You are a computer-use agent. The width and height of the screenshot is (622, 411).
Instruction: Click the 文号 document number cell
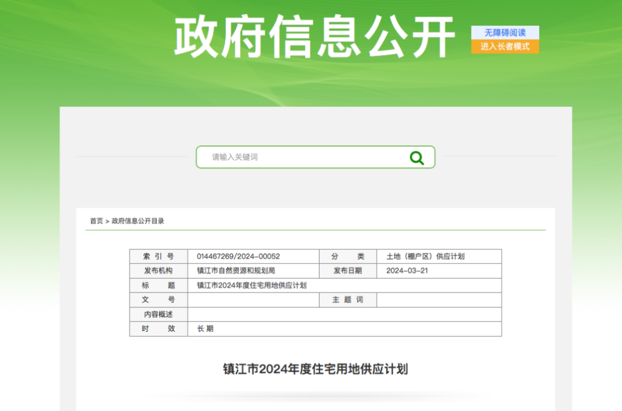[158, 299]
